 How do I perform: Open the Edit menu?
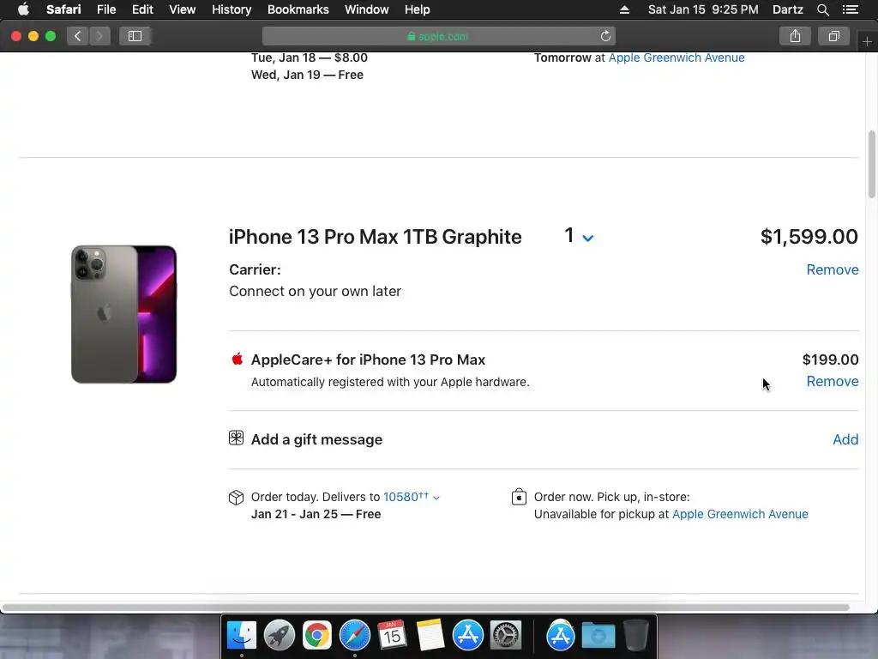tap(142, 9)
